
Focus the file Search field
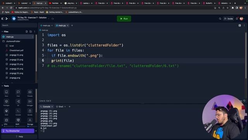tap(19, 25)
